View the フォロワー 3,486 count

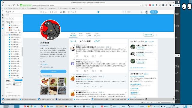(x=88, y=35)
